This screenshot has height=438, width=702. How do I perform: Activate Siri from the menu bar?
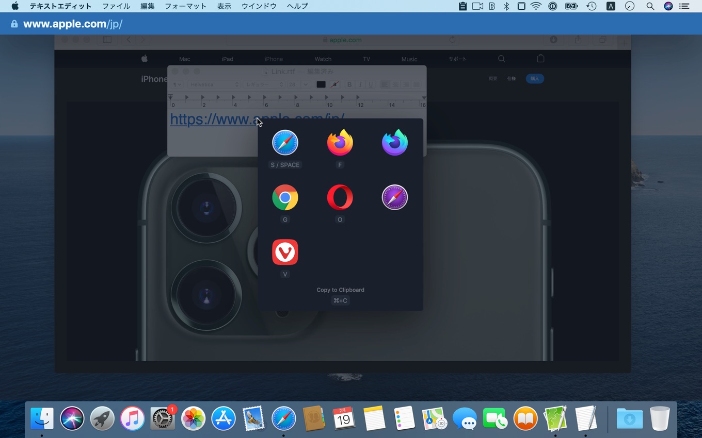[668, 6]
